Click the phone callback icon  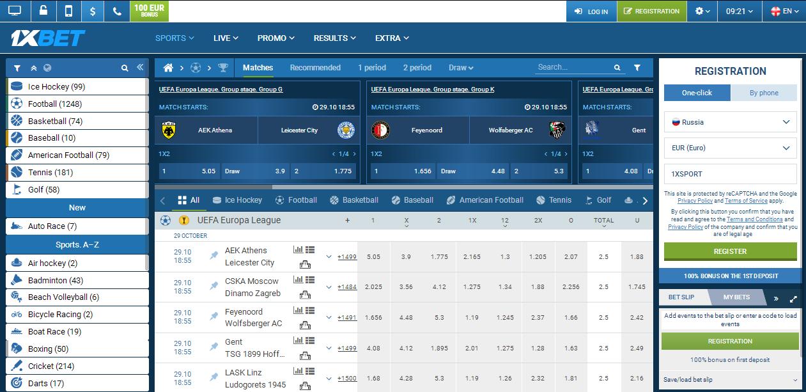pos(116,11)
